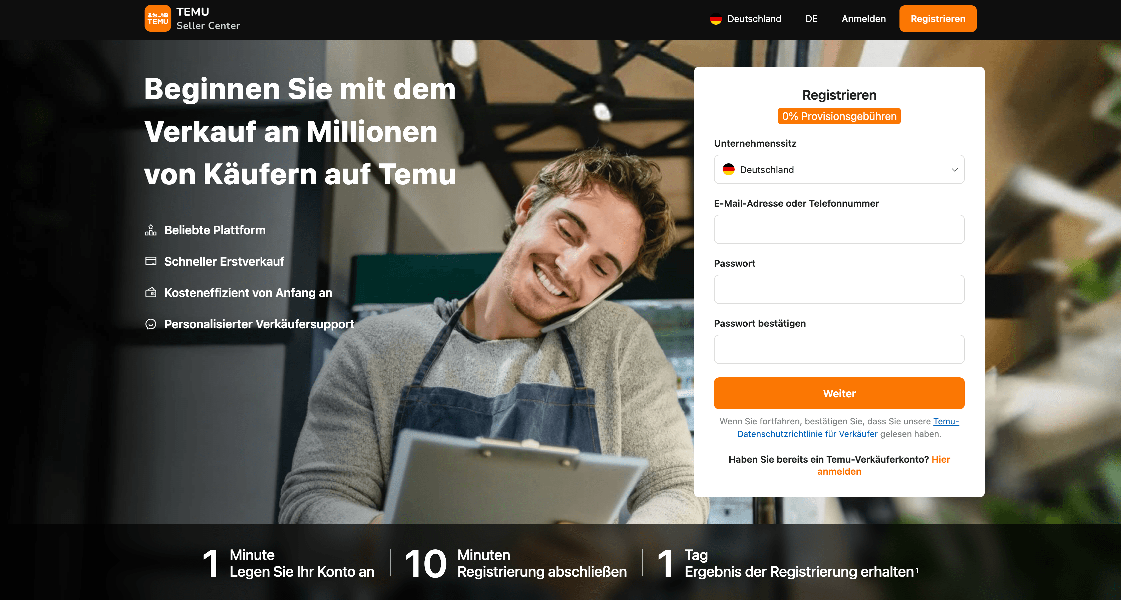Click Anmelden in the top navigation
This screenshot has width=1121, height=600.
coord(863,19)
